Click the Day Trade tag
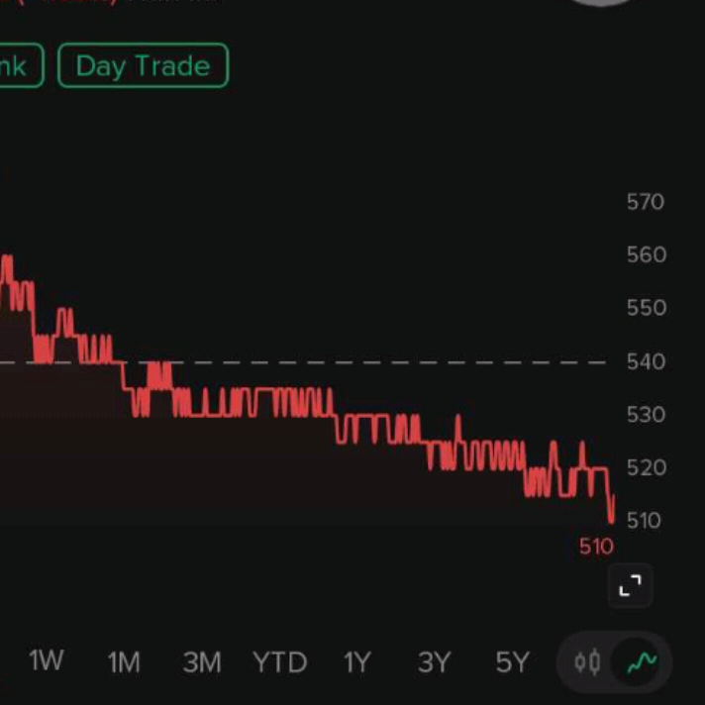Viewport: 705px width, 705px height. (144, 66)
